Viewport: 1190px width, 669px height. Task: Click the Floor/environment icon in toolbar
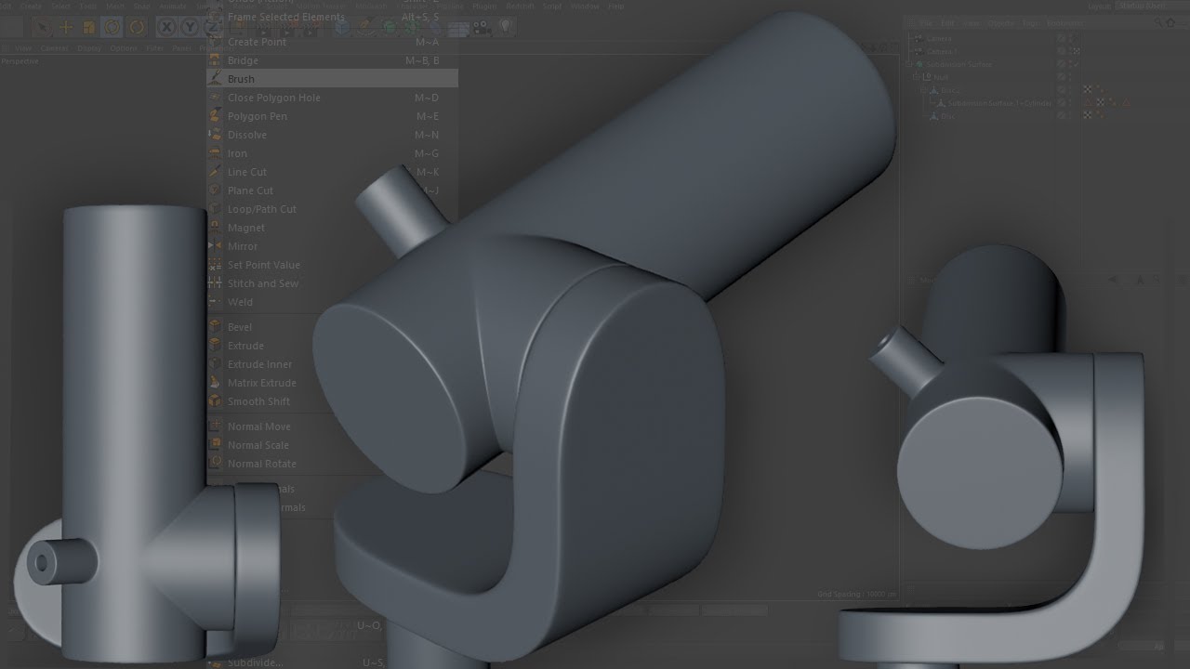tap(458, 28)
